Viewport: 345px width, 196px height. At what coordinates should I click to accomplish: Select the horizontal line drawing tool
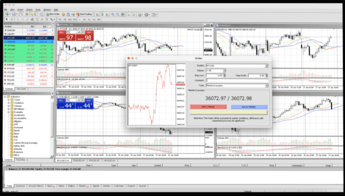click(23, 19)
